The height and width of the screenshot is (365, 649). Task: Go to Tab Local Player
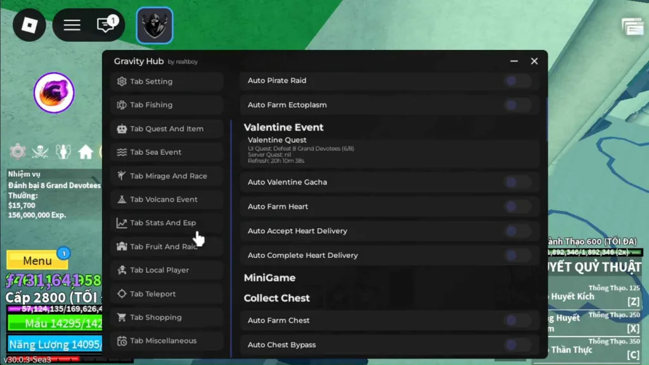click(167, 270)
